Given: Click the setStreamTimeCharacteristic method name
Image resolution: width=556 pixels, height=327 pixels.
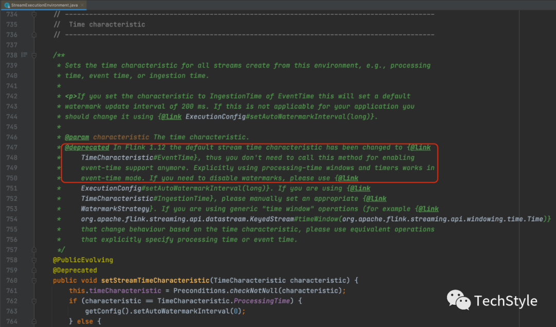Looking at the screenshot, I should [x=155, y=281].
